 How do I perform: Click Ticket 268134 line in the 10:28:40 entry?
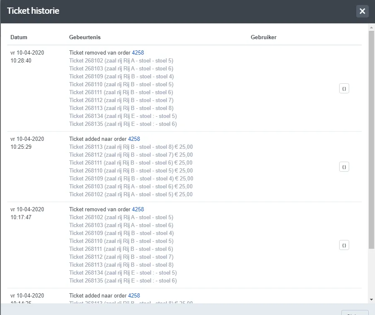point(123,116)
